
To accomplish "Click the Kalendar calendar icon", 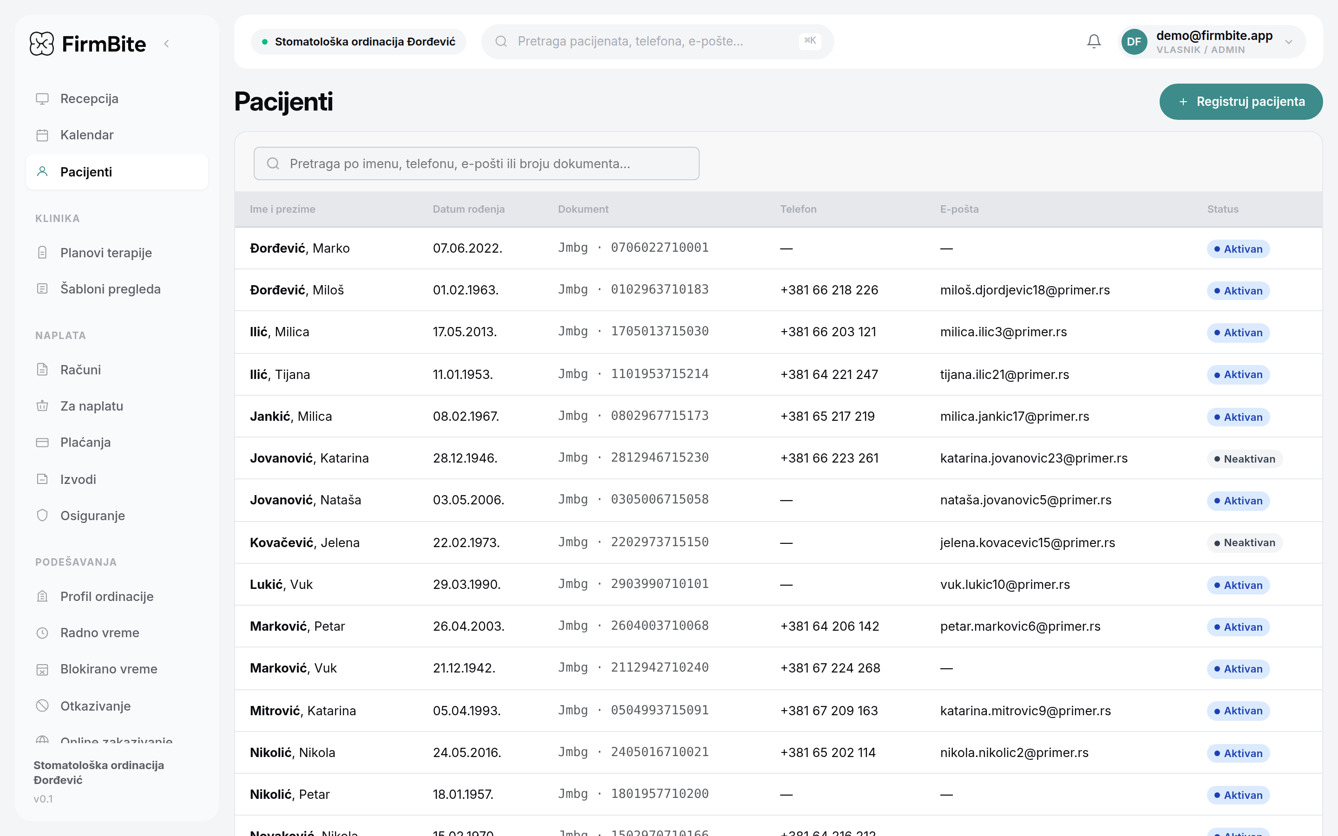I will [x=43, y=135].
